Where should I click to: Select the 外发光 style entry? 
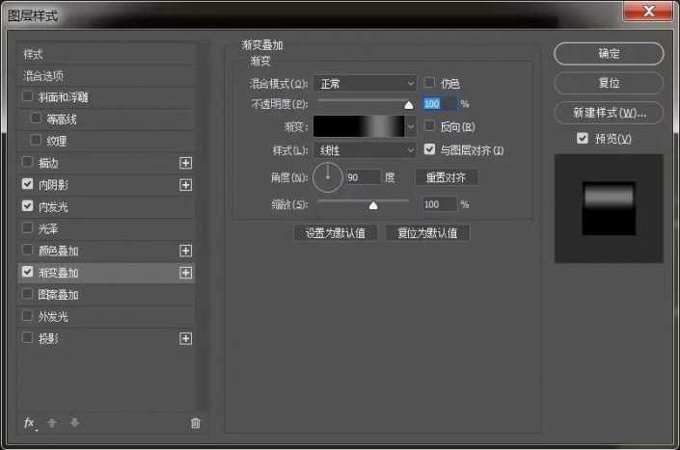[x=53, y=317]
